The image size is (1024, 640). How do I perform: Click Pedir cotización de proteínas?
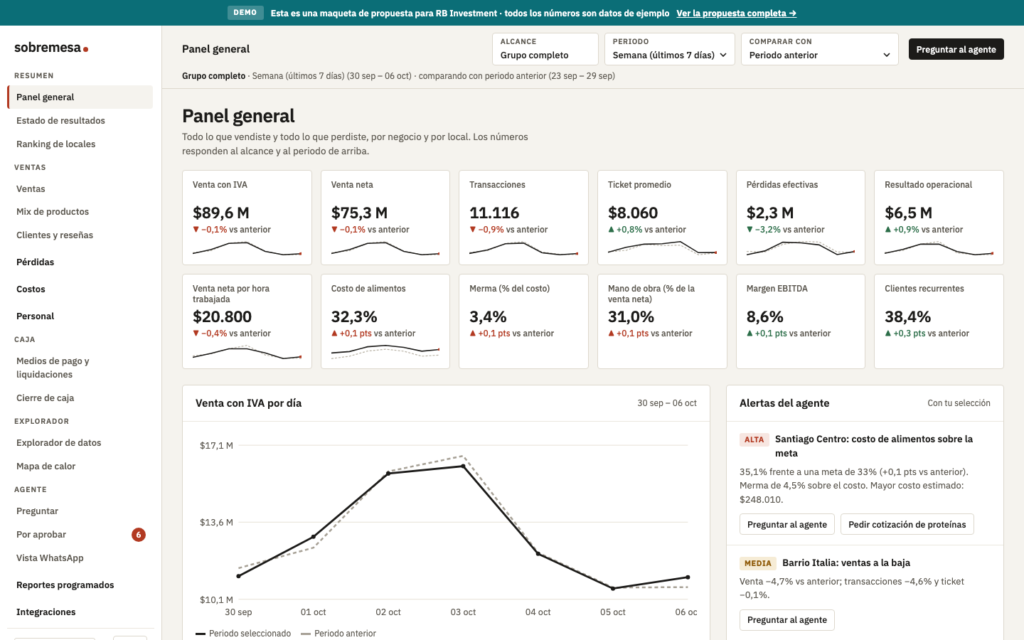tap(907, 525)
